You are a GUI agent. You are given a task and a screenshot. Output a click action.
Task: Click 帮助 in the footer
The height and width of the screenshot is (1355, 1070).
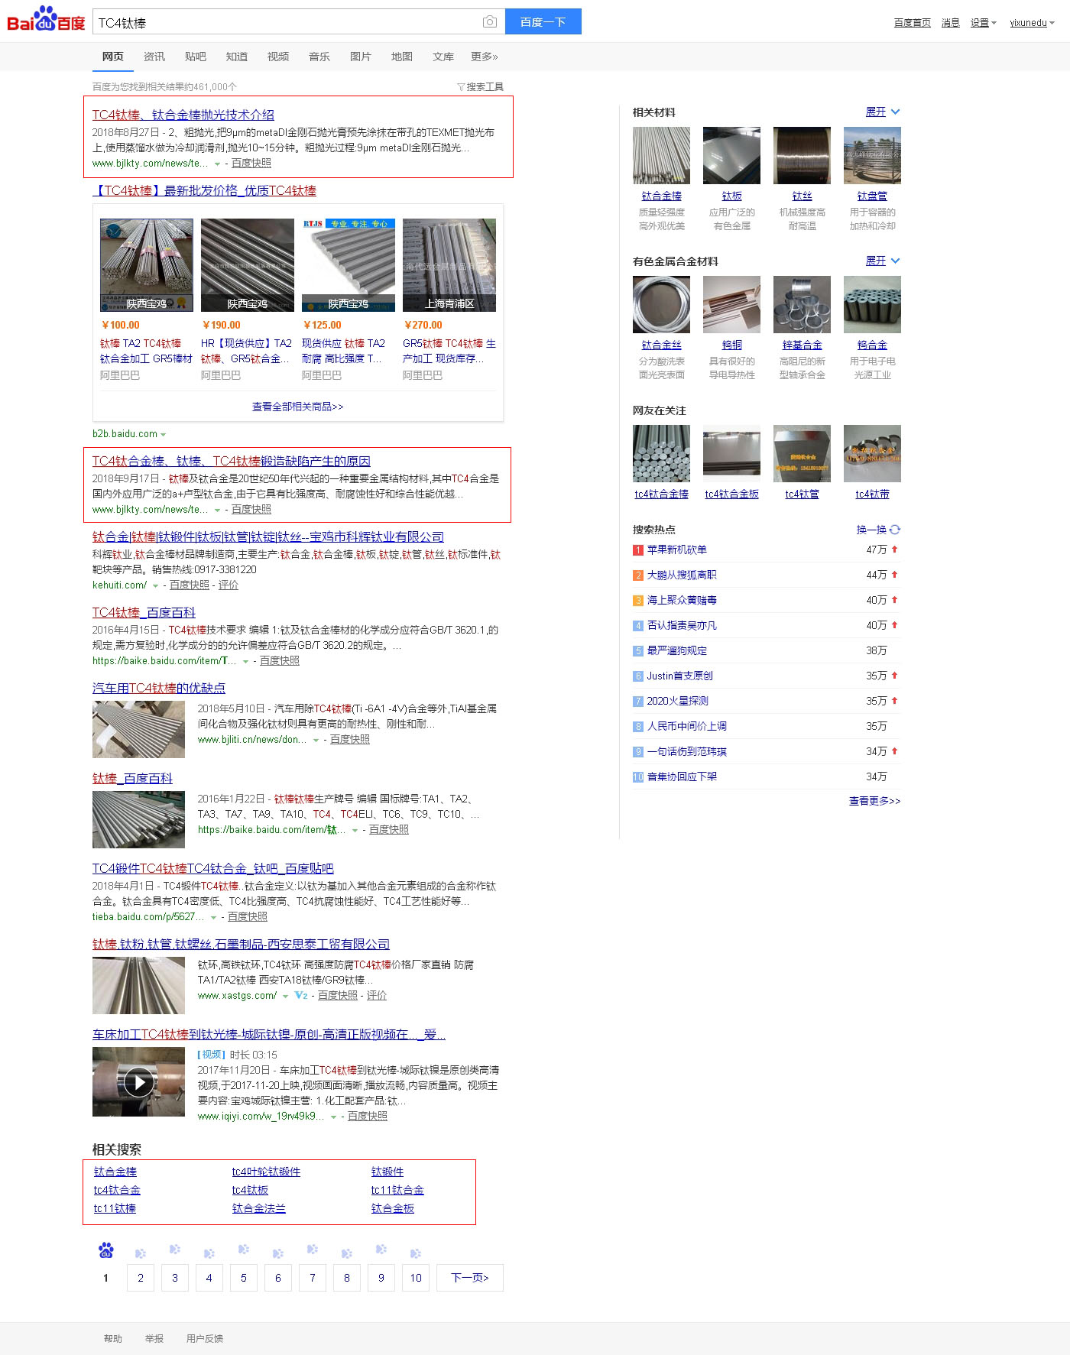[113, 1338]
